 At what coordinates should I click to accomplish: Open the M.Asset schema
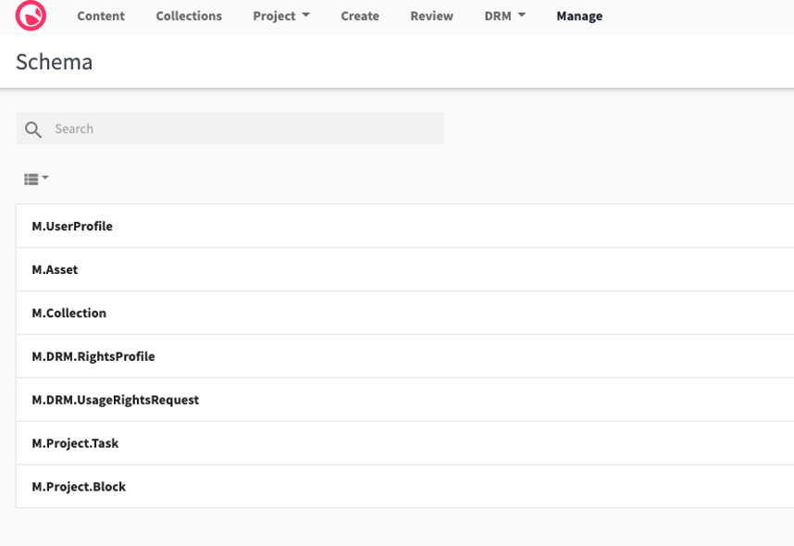56,269
